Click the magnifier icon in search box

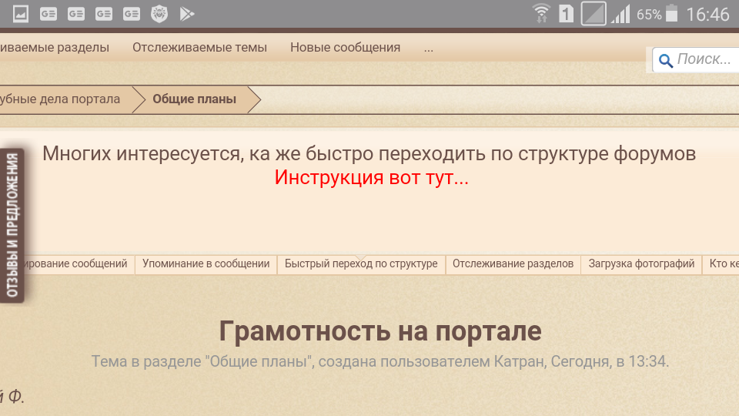665,61
